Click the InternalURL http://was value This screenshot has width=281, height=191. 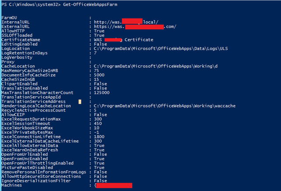126,22
